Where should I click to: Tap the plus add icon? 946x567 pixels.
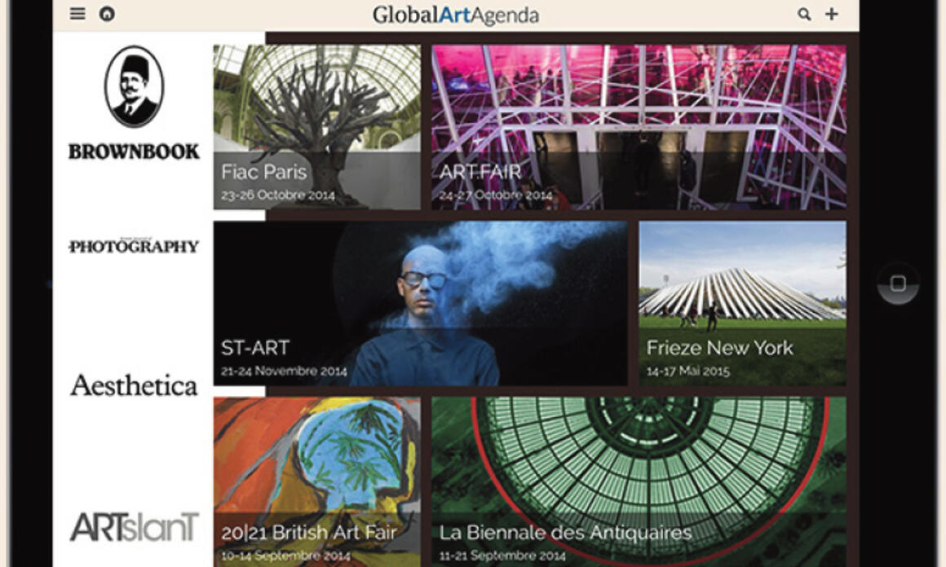[x=831, y=14]
